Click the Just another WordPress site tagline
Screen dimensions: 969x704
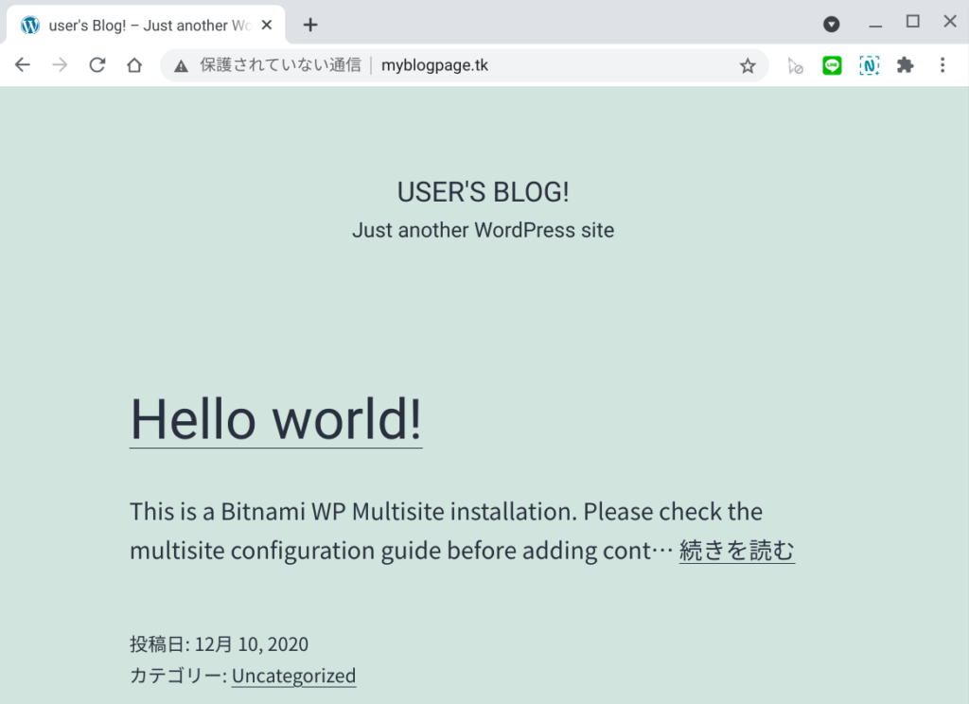tap(484, 230)
